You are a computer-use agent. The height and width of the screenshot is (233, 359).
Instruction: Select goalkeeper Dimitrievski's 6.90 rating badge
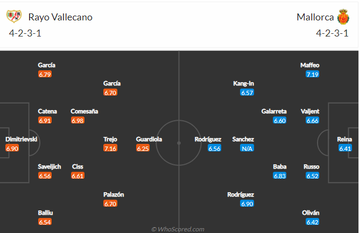pyautogui.click(x=12, y=148)
